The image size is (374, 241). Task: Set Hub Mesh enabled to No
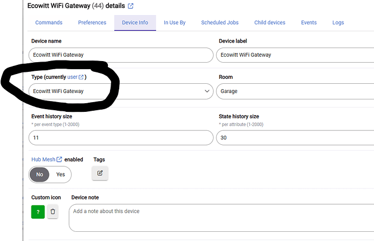(40, 175)
